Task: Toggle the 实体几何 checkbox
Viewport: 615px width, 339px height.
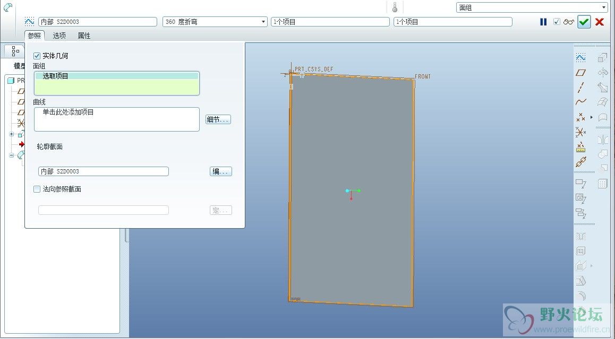Action: tap(37, 56)
